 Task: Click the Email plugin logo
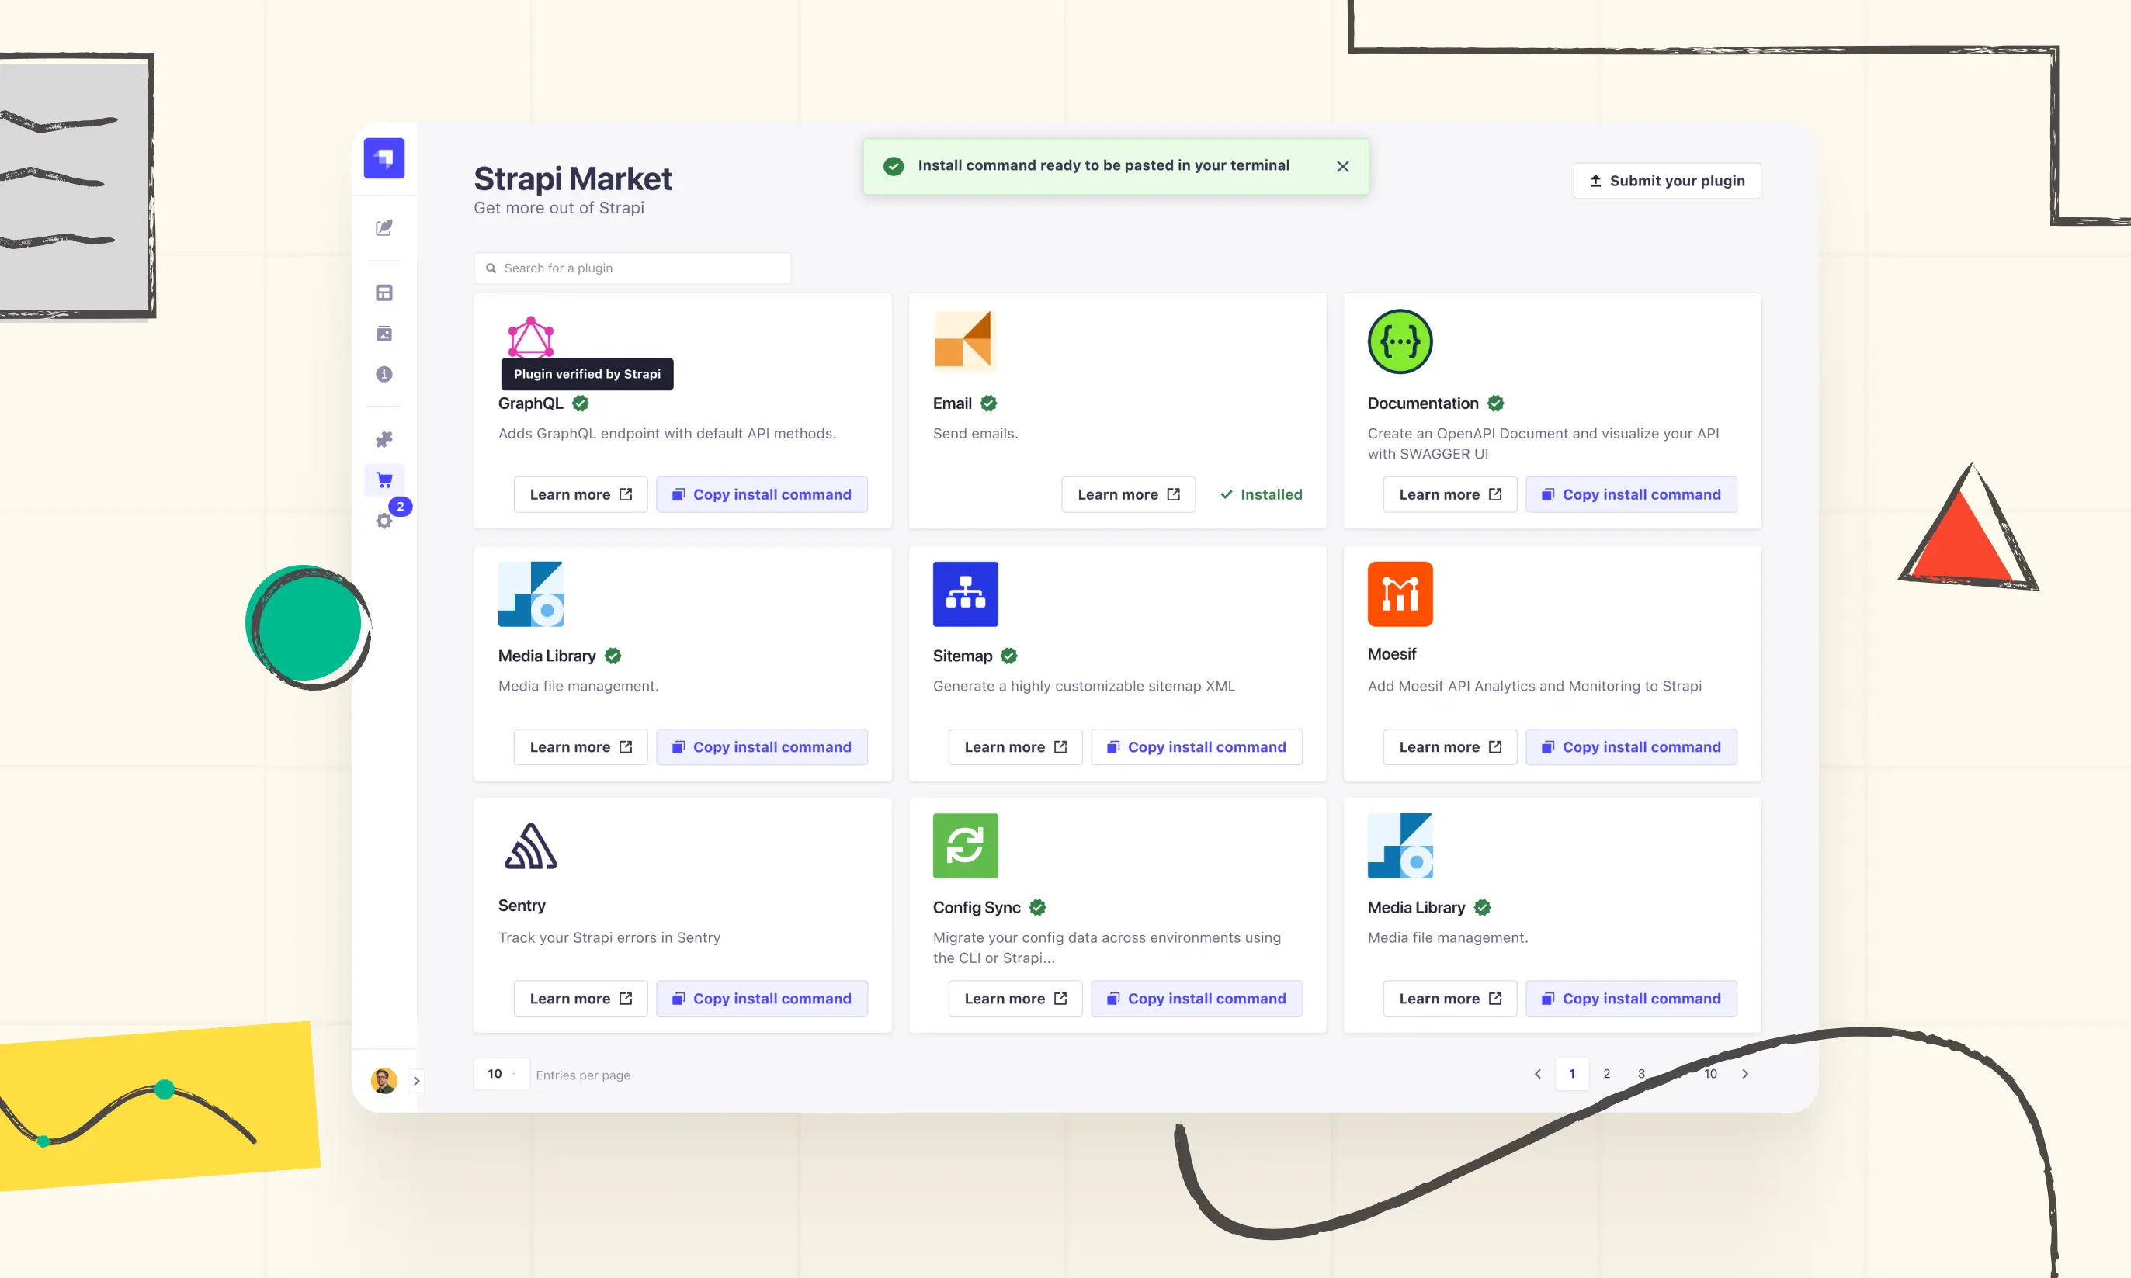964,340
